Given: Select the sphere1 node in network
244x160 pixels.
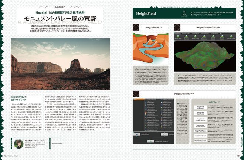Looking at the screenshot, I should (164, 135).
